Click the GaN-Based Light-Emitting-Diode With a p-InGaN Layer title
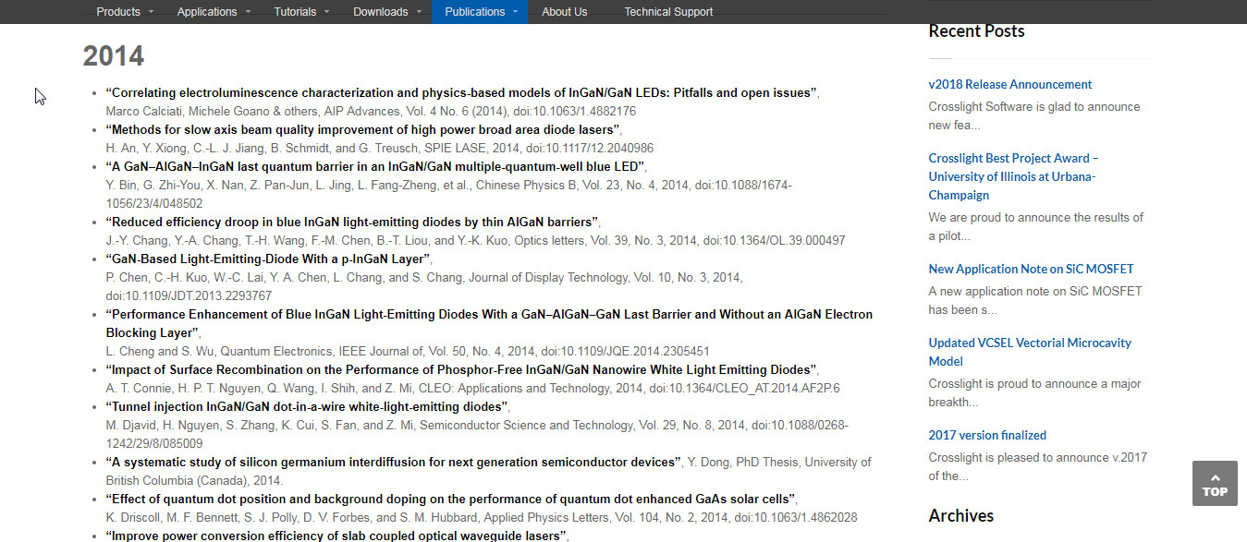This screenshot has width=1247, height=542. (x=268, y=259)
